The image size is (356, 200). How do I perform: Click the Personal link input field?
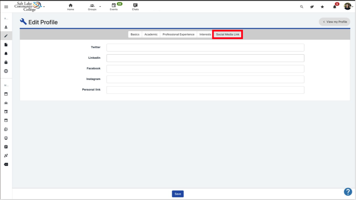click(205, 90)
